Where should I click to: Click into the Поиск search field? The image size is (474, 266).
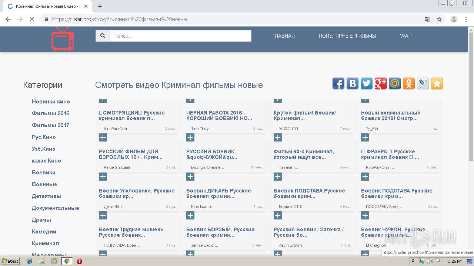[181, 36]
